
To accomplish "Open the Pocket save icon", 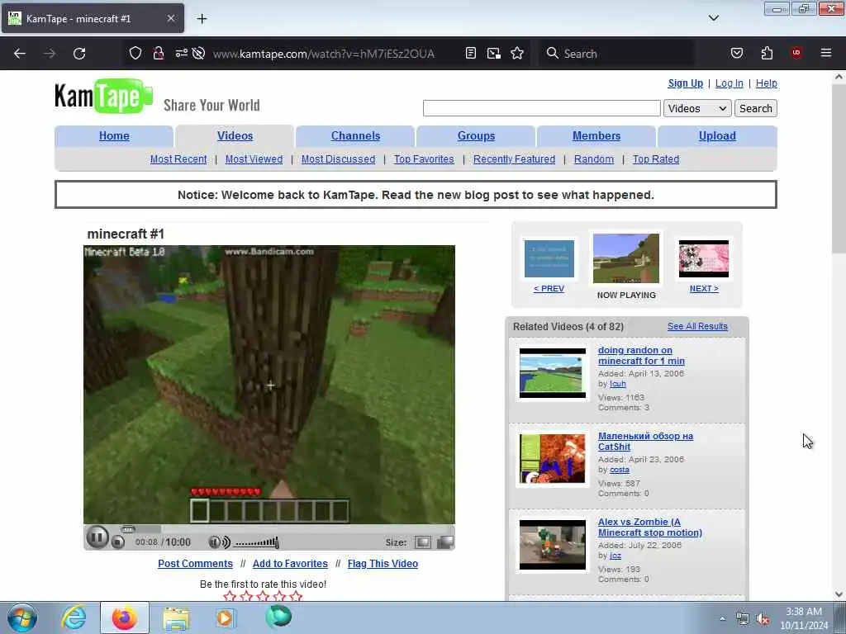I will 737,53.
